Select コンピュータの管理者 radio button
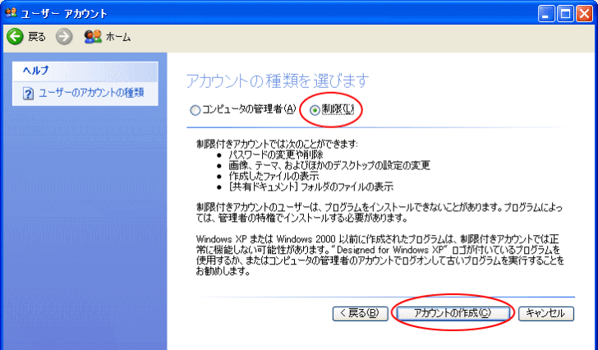 pyautogui.click(x=195, y=111)
